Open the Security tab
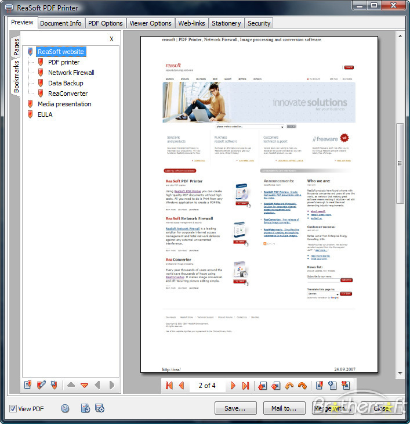 (x=259, y=23)
